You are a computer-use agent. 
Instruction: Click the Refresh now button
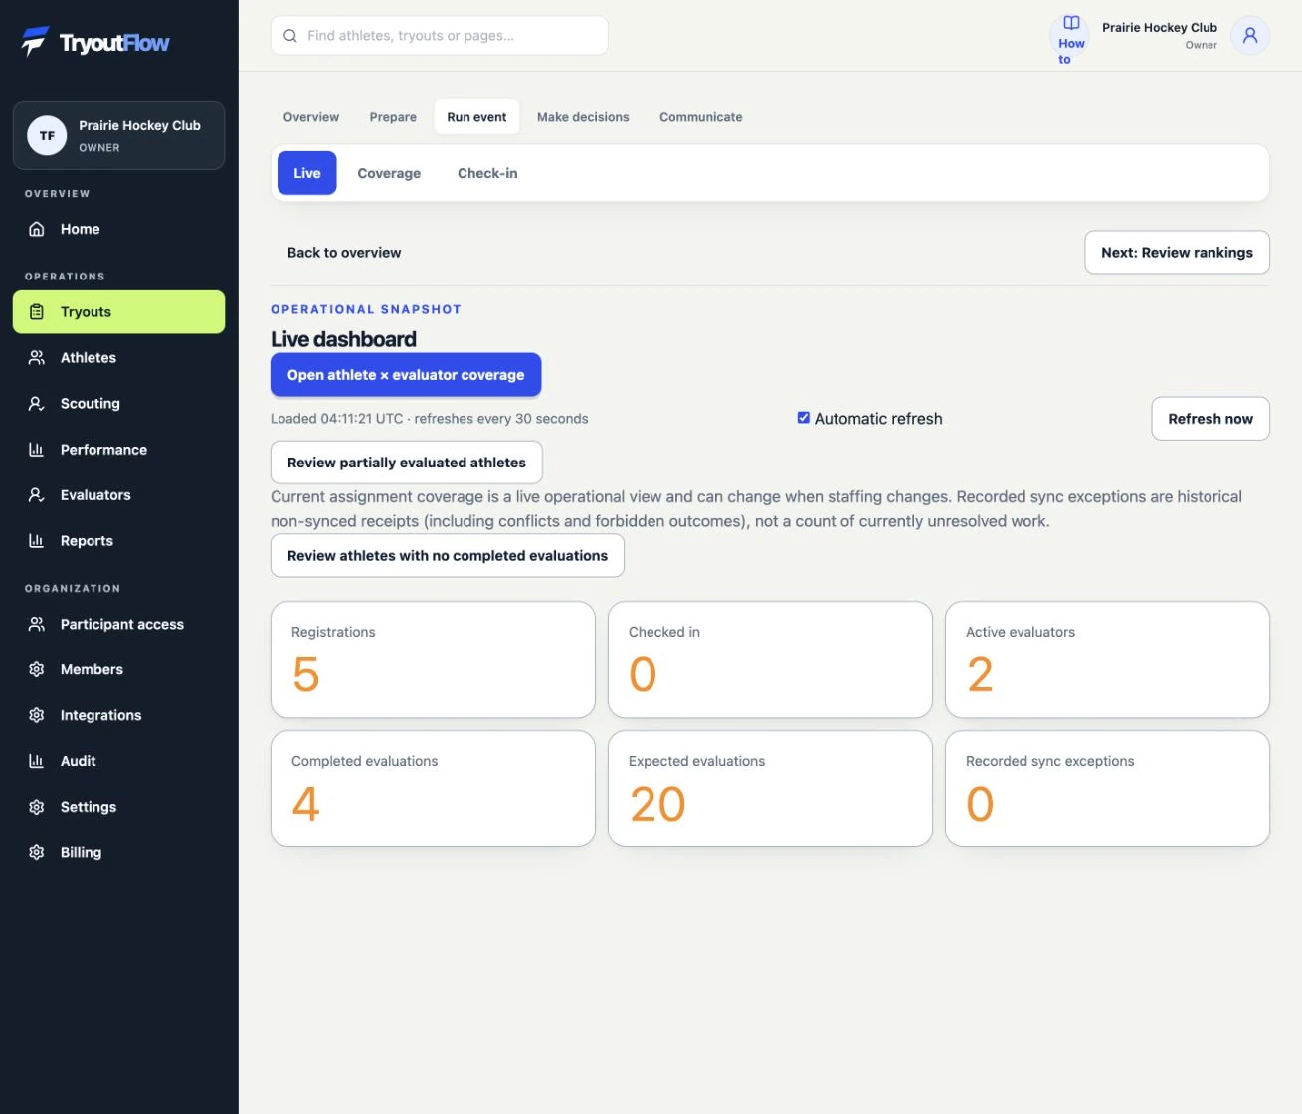1210,419
